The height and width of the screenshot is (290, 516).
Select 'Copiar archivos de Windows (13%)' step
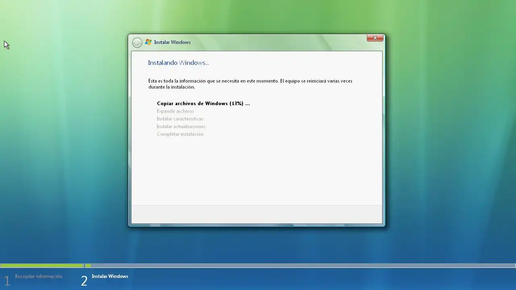point(203,104)
